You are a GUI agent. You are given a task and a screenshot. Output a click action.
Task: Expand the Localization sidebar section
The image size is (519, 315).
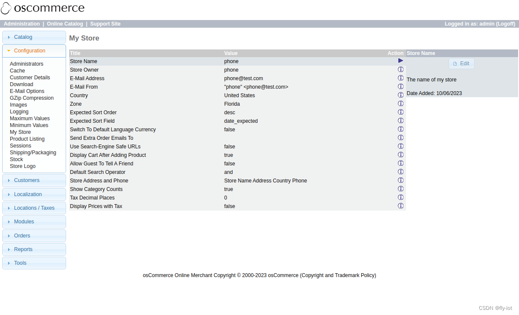(x=34, y=194)
